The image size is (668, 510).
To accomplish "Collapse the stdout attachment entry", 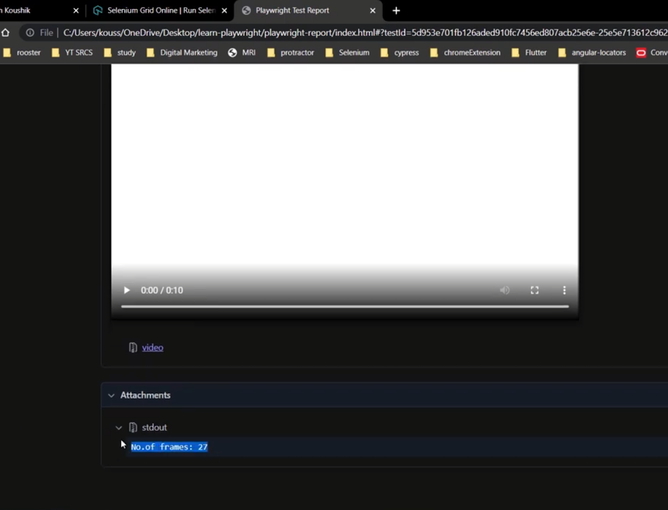I will [119, 427].
